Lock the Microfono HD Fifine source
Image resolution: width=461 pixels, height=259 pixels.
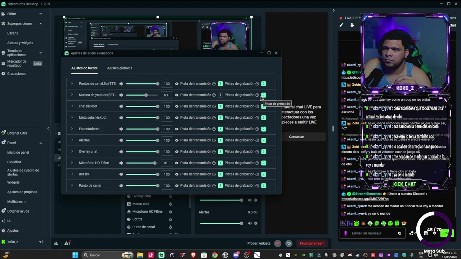pyautogui.click(x=170, y=212)
